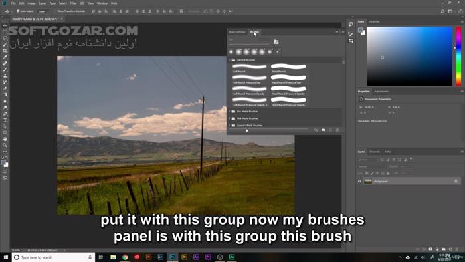Select the Clone Stamp tool
Viewport: 465px width, 262px height.
tap(5, 76)
